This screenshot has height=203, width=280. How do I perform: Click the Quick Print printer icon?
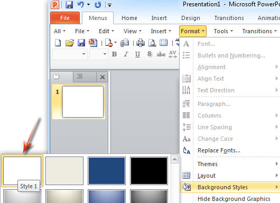pyautogui.click(x=141, y=43)
